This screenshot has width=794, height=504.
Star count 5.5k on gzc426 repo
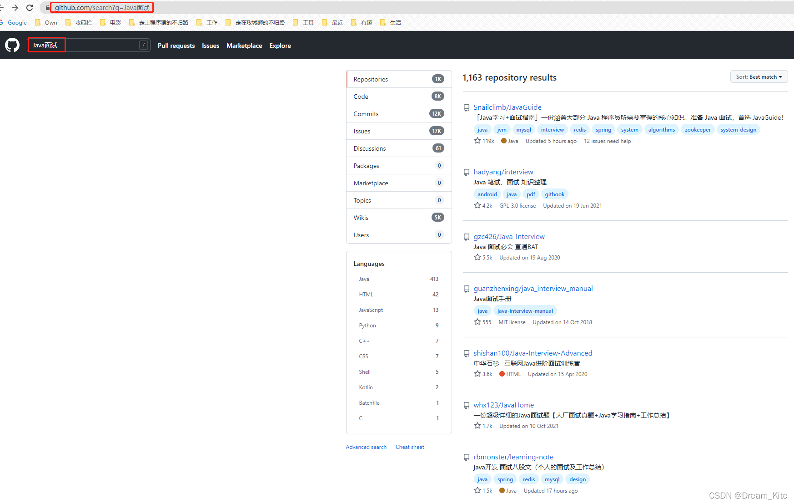pyautogui.click(x=483, y=258)
